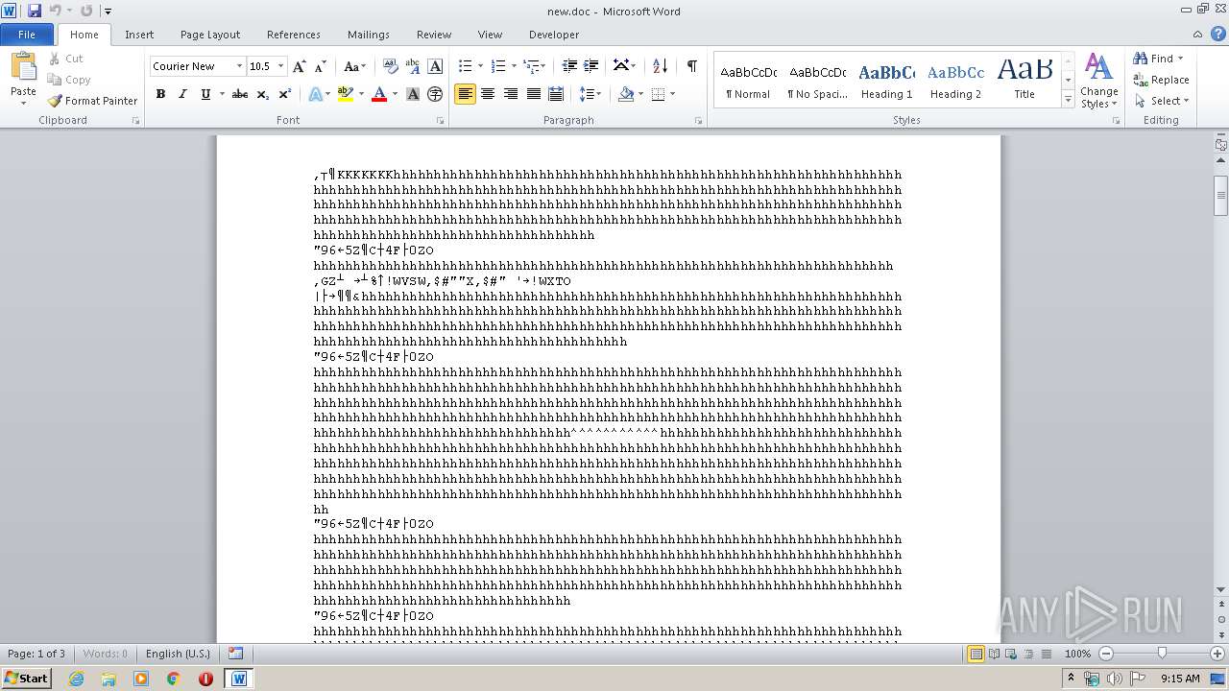
Task: Click Justify alignment icon
Action: pyautogui.click(x=532, y=94)
